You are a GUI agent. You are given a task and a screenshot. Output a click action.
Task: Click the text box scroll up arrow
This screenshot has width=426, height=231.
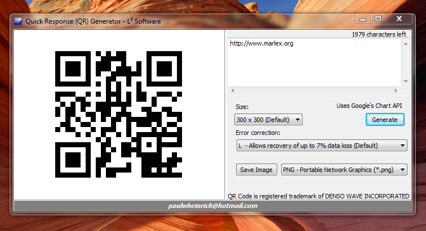click(406, 44)
